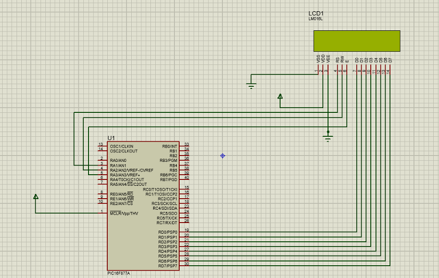Select the power terminal wired to VDD
This screenshot has height=278, width=439.
pos(280,96)
